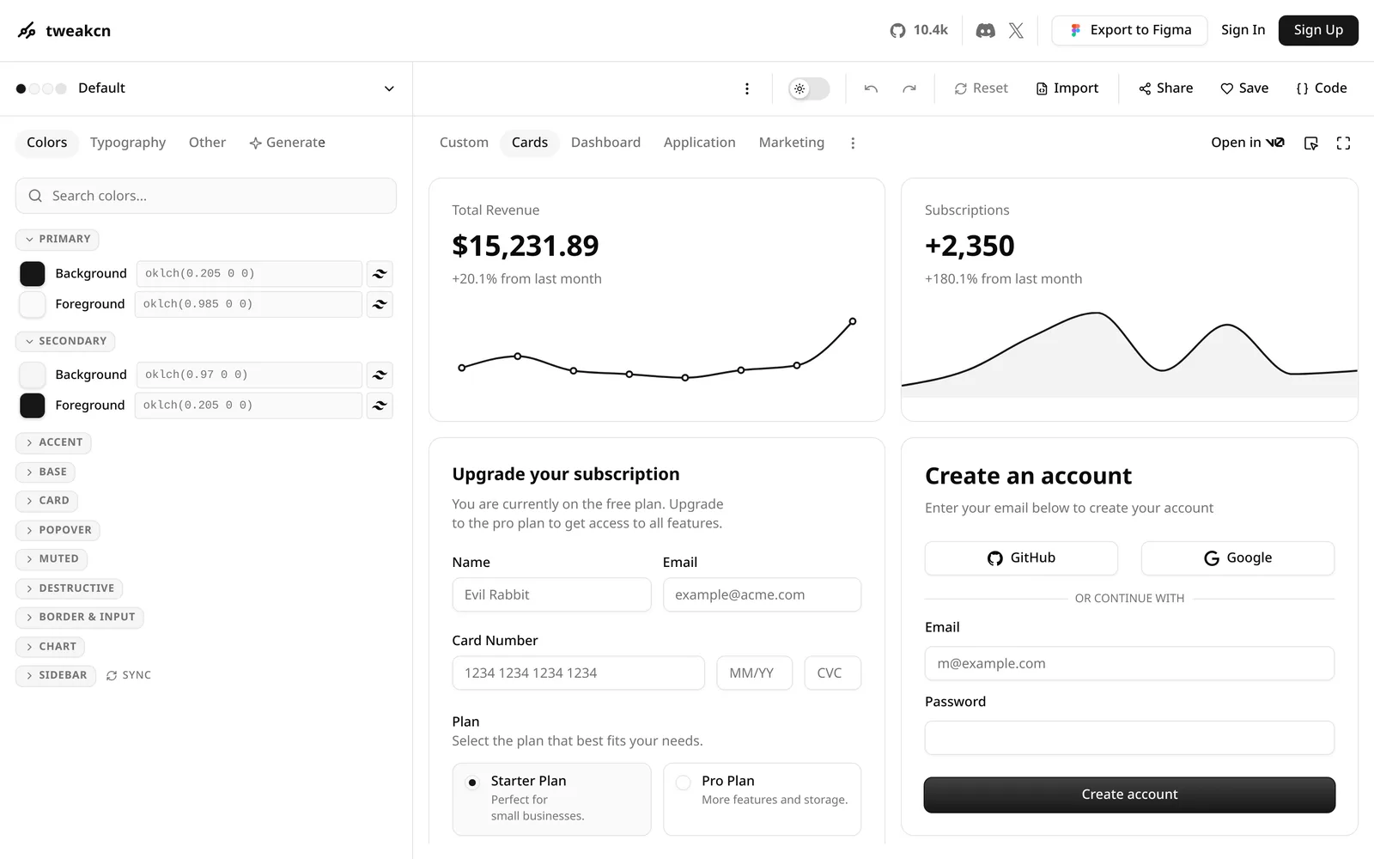Select the Starter Plan radio option
The image size is (1374, 859).
471,783
